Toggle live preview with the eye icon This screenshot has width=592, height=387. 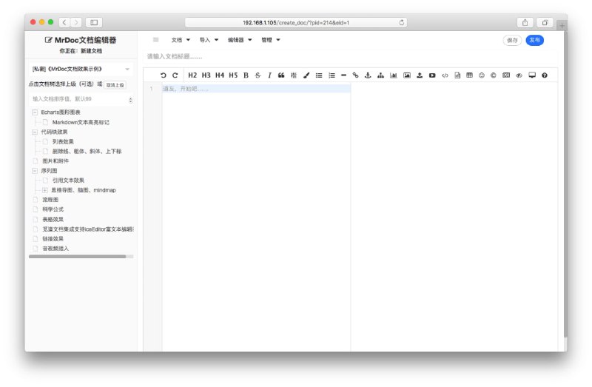coord(519,75)
